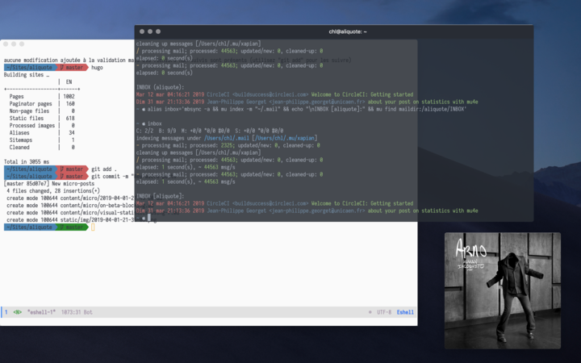This screenshot has height=363, width=581.
Task: Click the Eshell mode indicator in modeline
Action: pyautogui.click(x=404, y=312)
